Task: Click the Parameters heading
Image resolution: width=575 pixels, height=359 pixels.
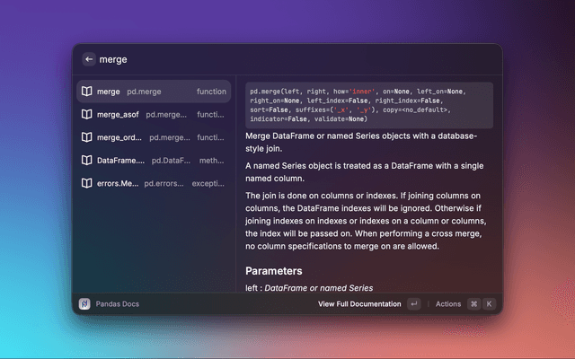Action: point(274,270)
